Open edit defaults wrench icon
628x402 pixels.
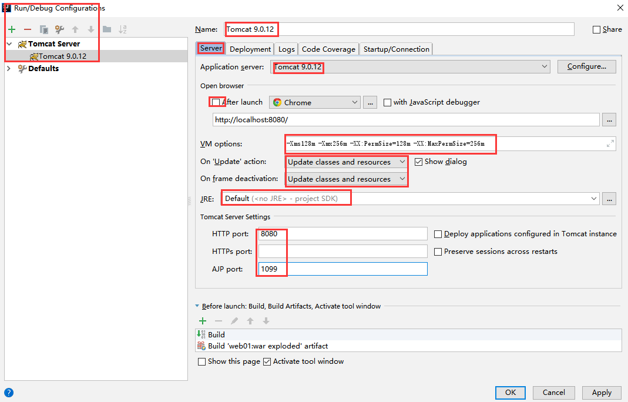pyautogui.click(x=60, y=29)
